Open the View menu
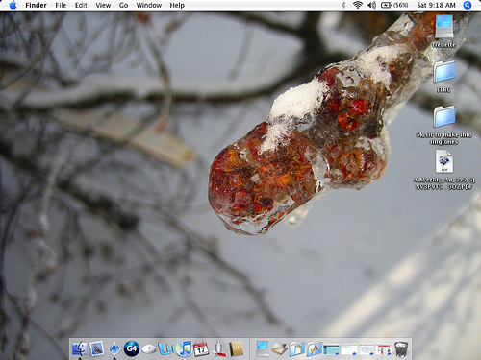Viewport: 481px width, 360px height. 103,5
